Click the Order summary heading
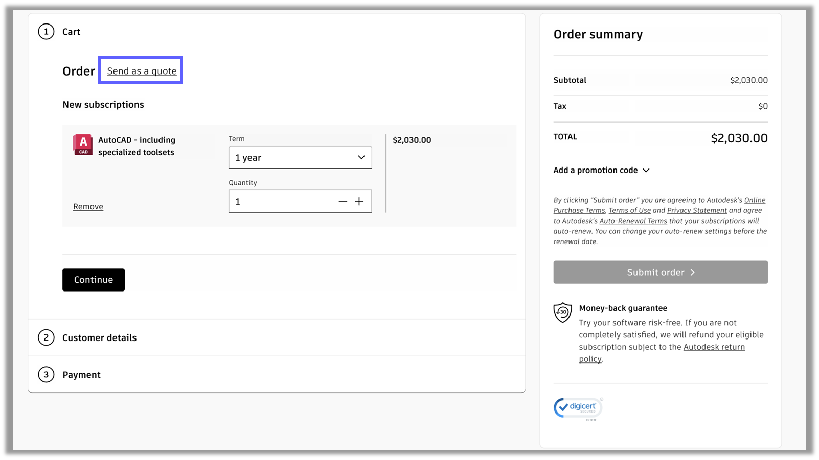This screenshot has height=460, width=819. [598, 35]
